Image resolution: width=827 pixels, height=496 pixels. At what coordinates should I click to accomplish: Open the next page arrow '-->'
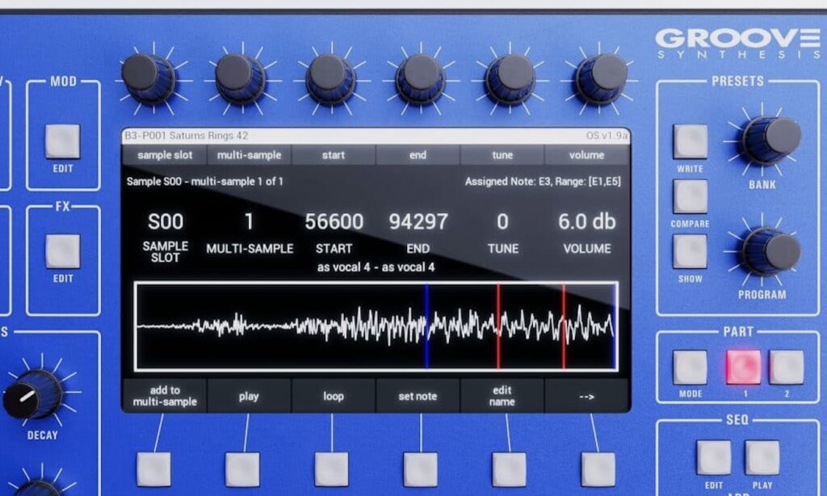(586, 397)
